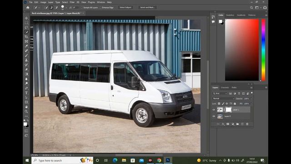Open the Fill slider dropdown arrow
291x164 pixels.
(251, 103)
